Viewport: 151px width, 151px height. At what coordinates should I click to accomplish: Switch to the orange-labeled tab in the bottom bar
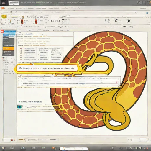click(x=21, y=140)
